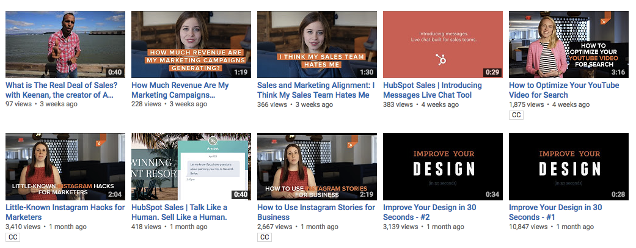Click the 3:16 duration badge

click(618, 73)
